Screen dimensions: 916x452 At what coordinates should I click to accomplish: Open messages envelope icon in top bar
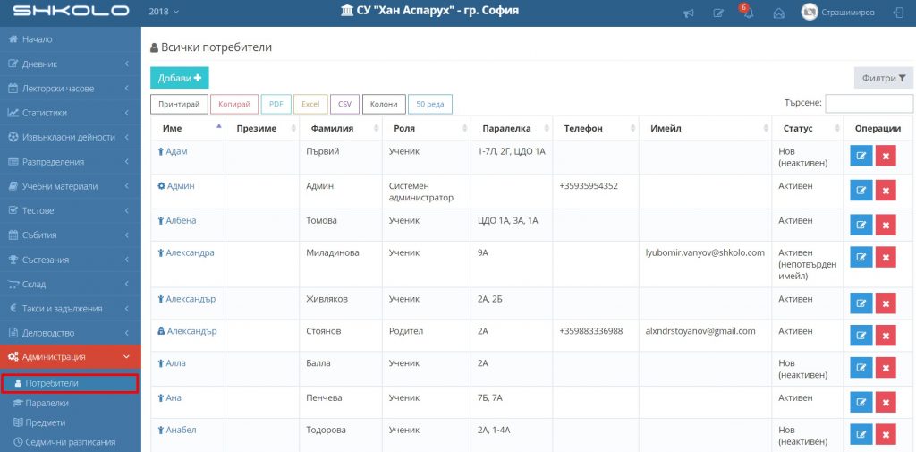click(778, 13)
